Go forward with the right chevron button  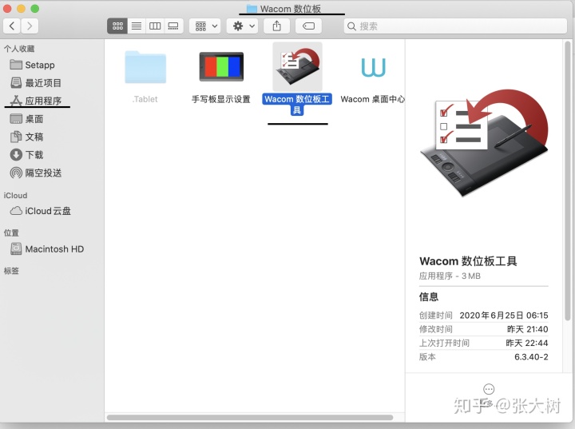(x=30, y=26)
